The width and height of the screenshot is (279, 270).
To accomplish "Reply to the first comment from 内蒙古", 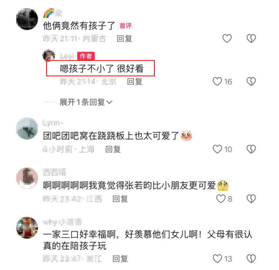I will tap(124, 39).
